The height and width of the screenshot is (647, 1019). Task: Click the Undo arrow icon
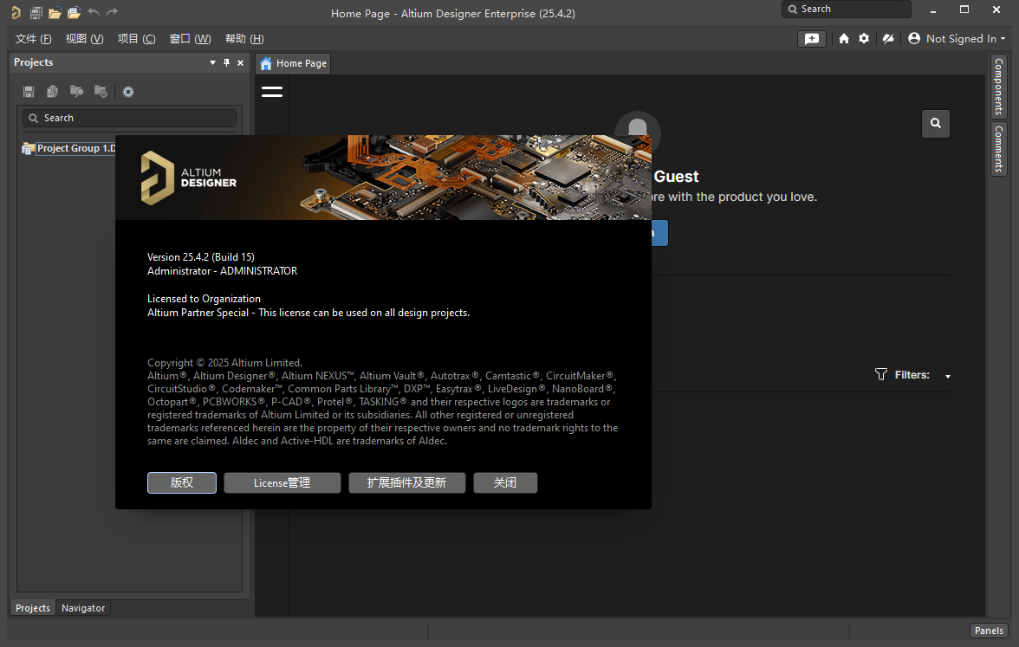point(94,12)
